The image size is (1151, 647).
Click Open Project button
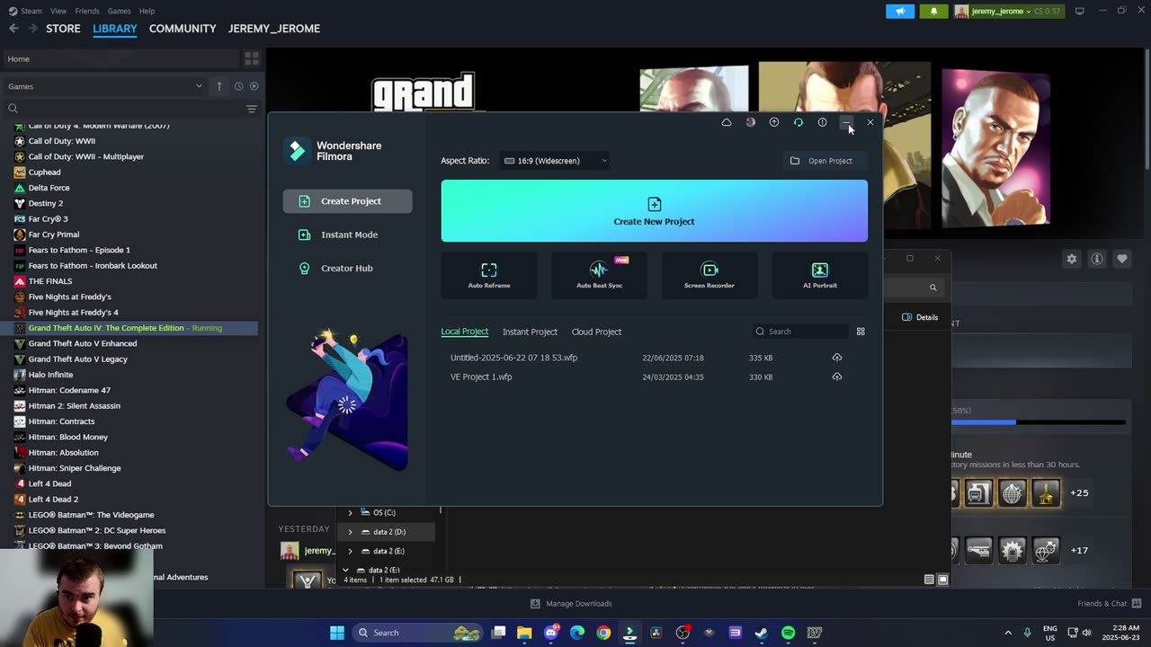(x=821, y=161)
